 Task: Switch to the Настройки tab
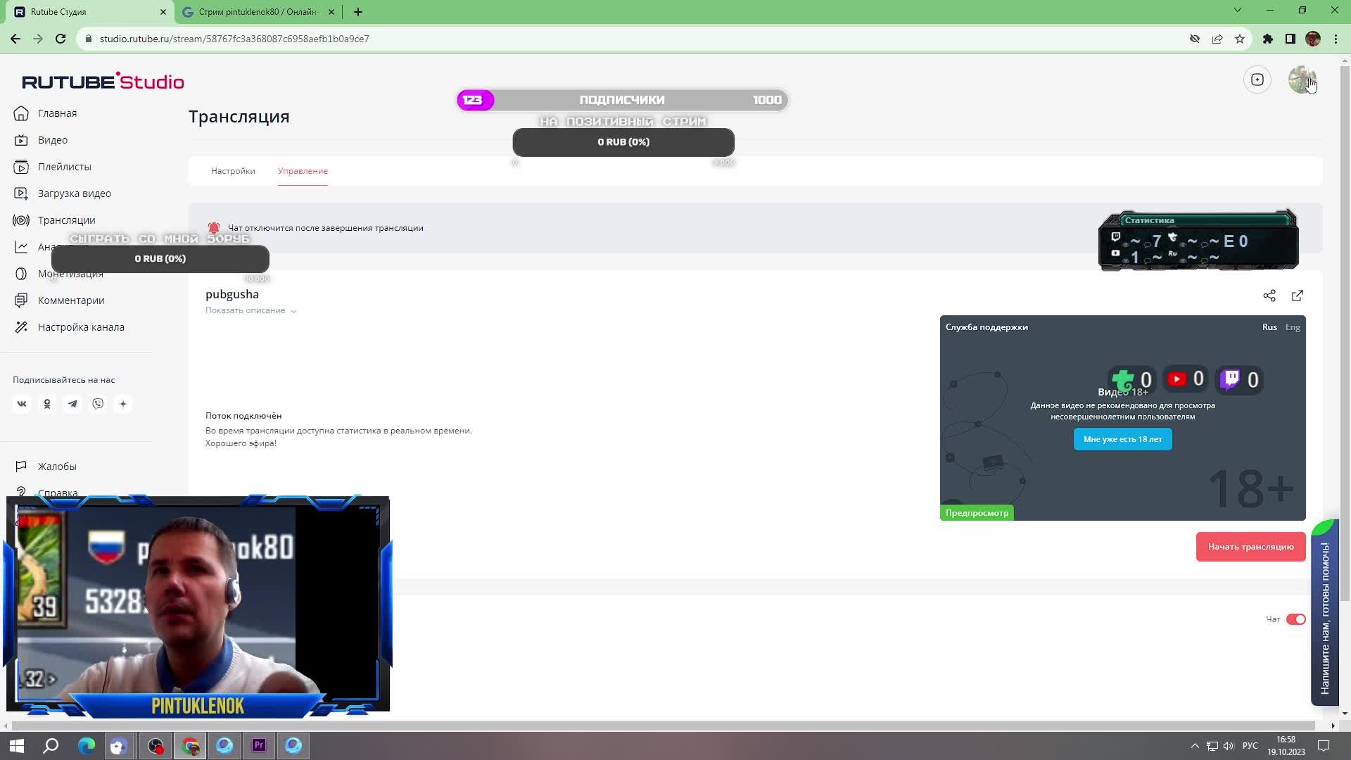[233, 171]
